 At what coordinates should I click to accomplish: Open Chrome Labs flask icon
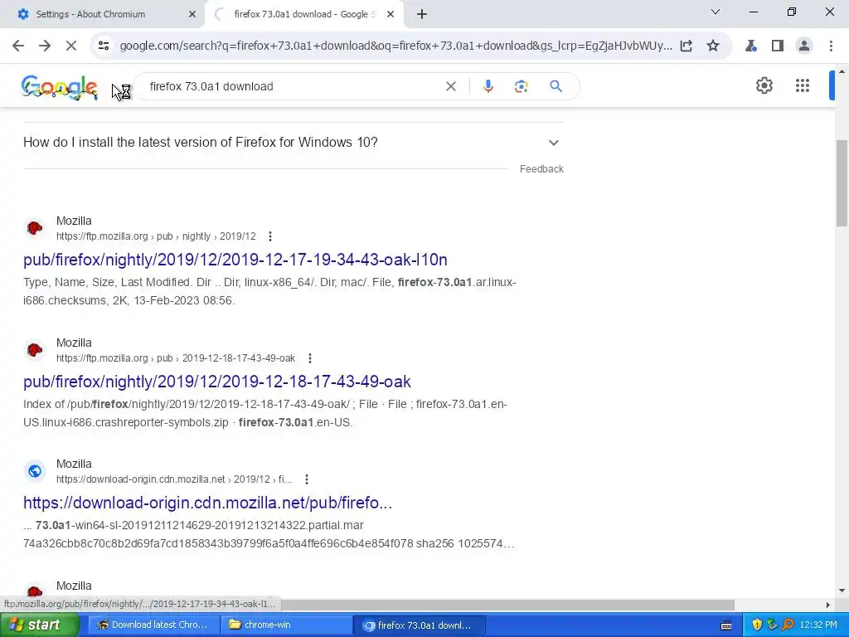click(x=750, y=46)
